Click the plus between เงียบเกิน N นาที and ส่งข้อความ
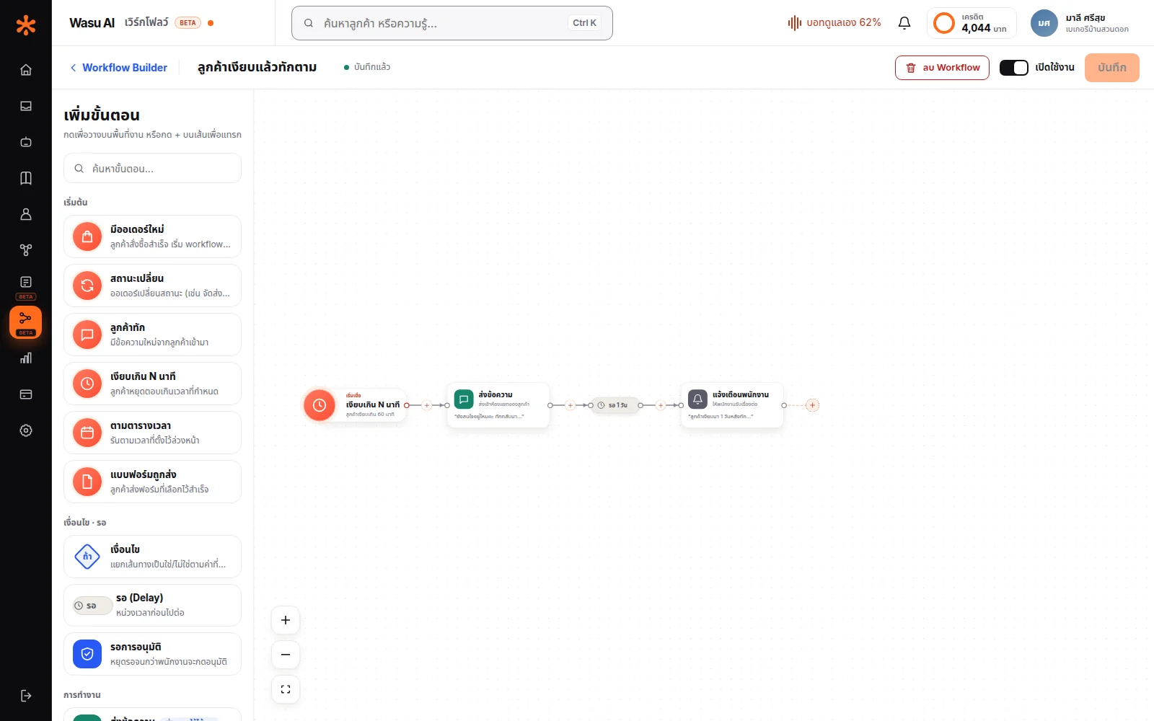This screenshot has height=721, width=1154. 427,405
